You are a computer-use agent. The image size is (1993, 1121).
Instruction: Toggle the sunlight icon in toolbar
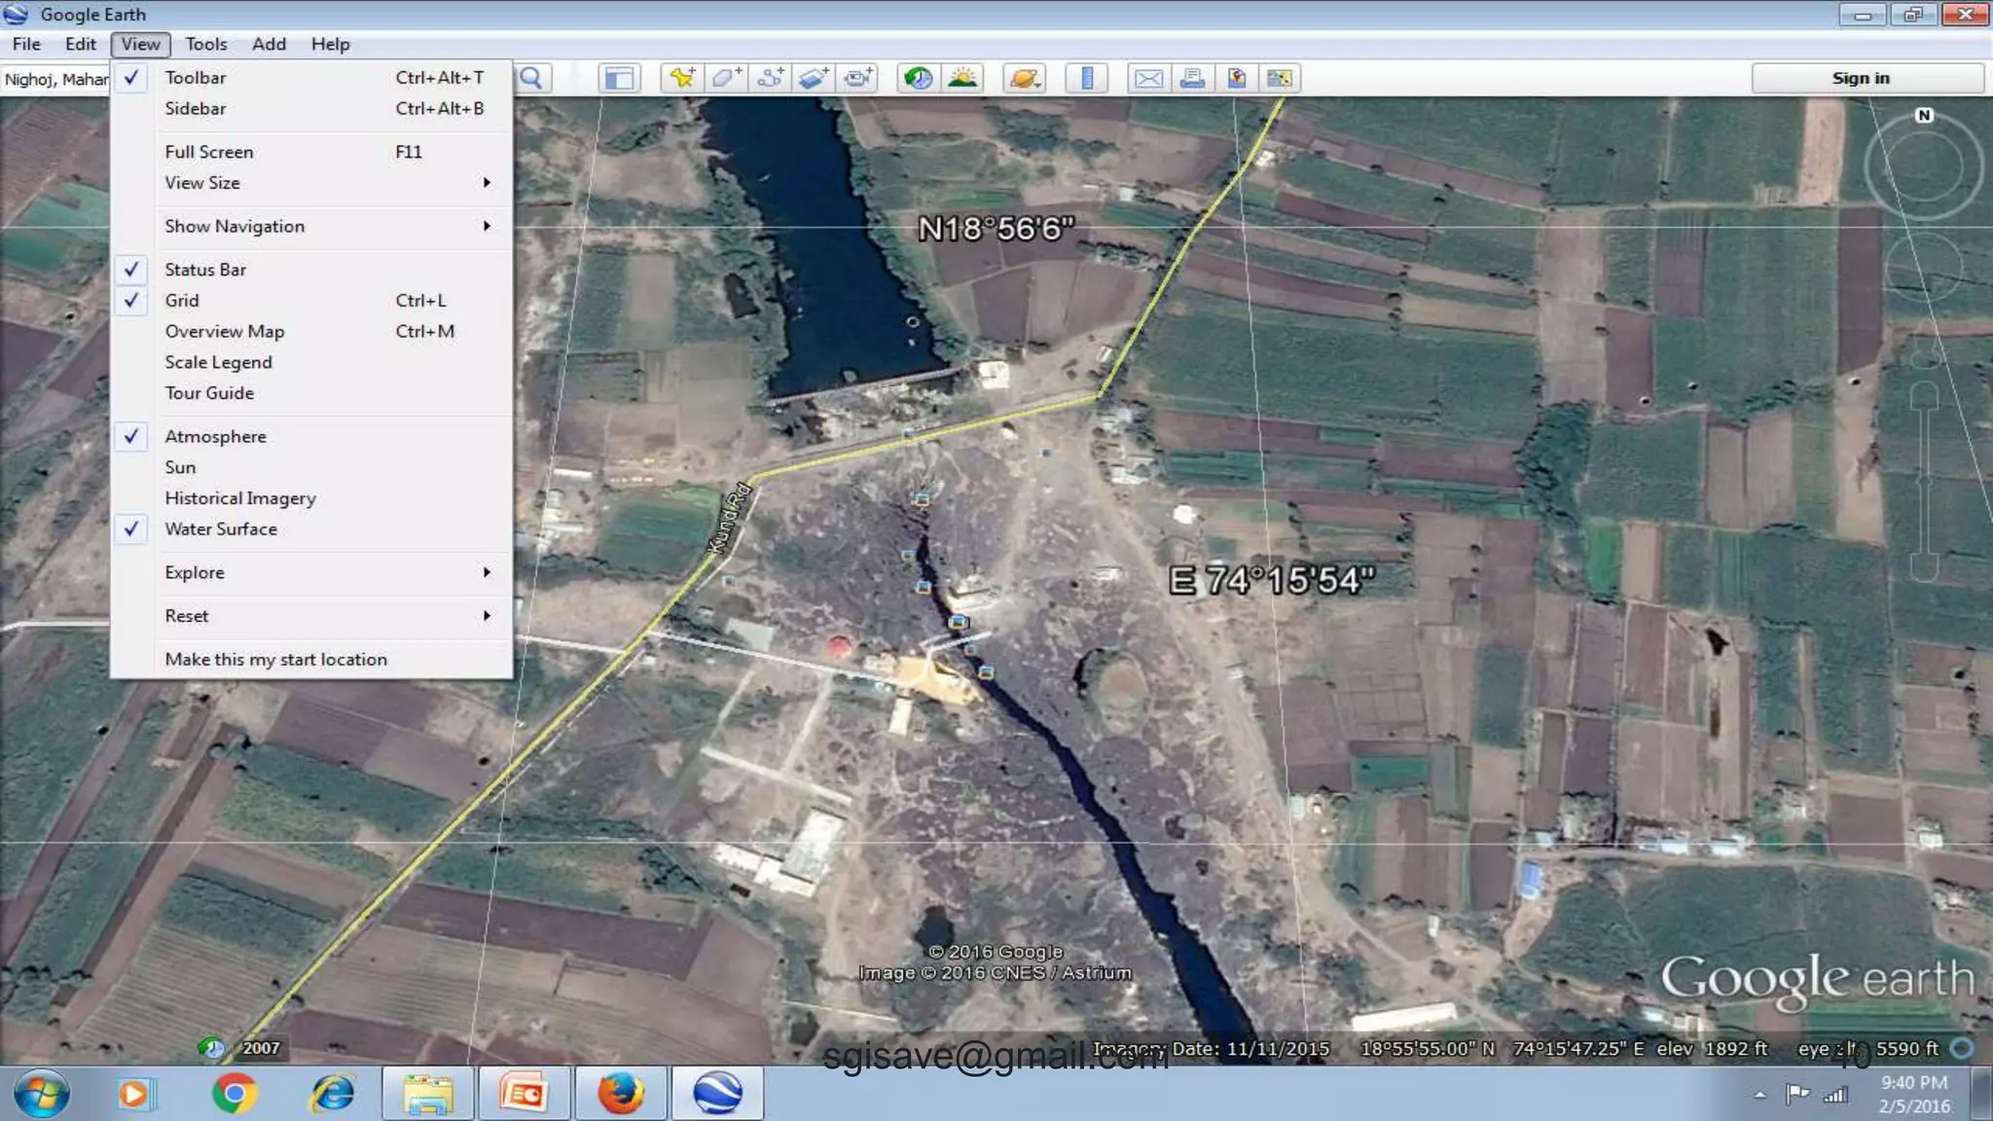click(962, 78)
